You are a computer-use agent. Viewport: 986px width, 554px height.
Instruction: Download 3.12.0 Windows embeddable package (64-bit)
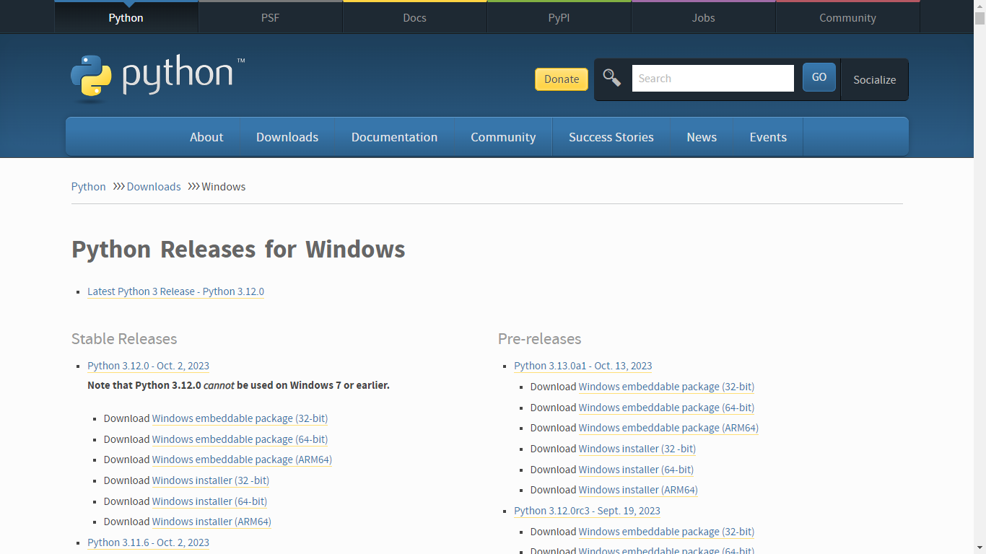tap(240, 439)
